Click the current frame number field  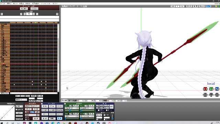29,14
